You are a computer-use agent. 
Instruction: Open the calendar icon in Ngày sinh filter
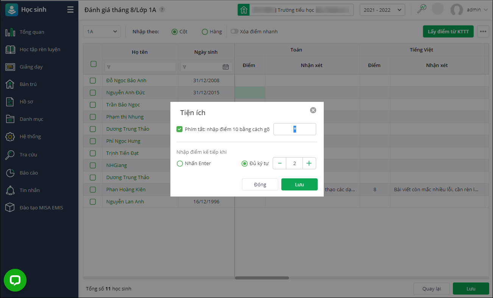pos(226,67)
